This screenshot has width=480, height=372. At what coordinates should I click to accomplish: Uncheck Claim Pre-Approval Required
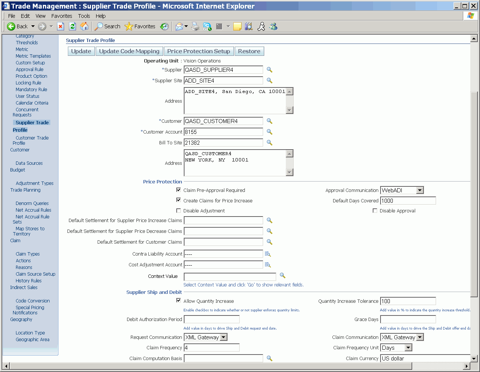tap(179, 190)
